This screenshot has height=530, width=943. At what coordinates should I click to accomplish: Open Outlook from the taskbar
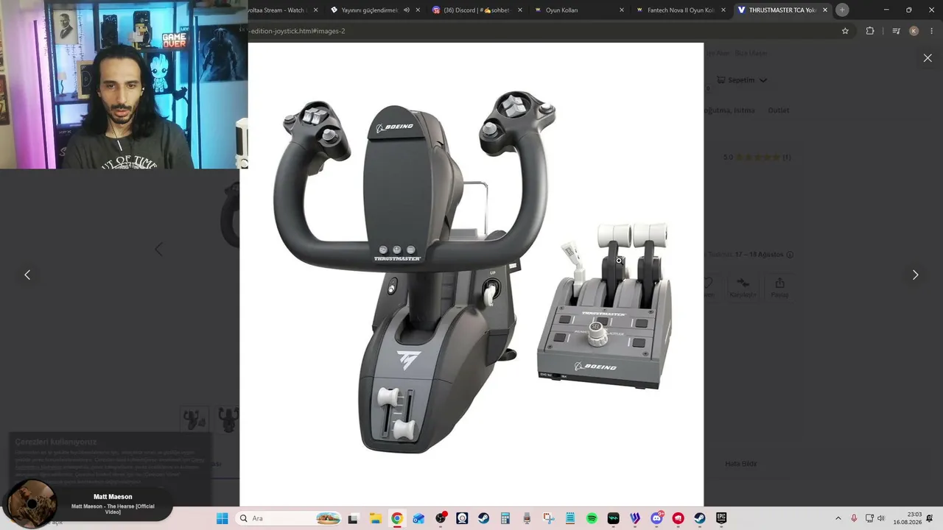(418, 518)
